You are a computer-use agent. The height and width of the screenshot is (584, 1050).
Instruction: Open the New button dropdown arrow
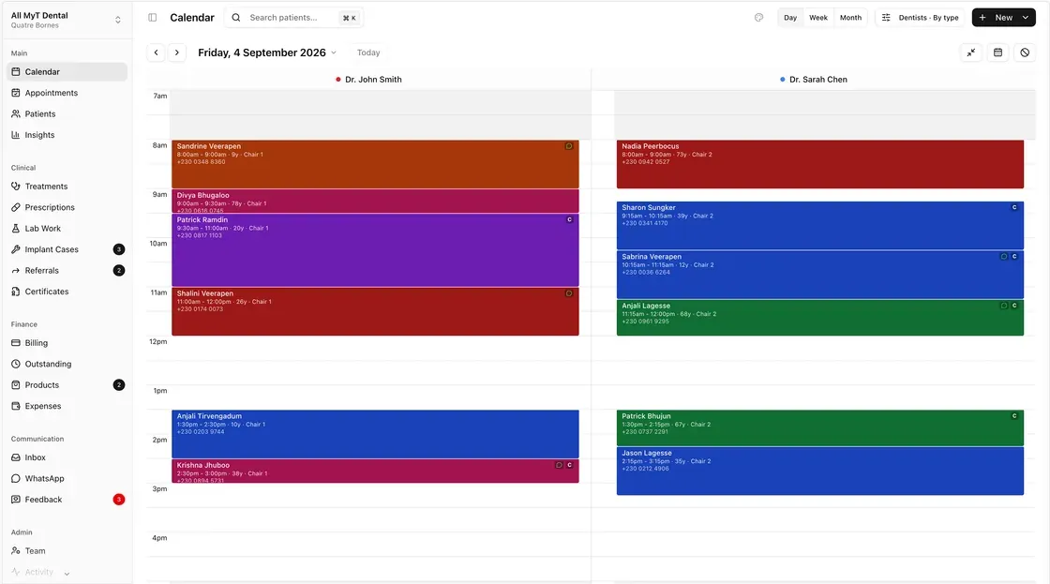tap(1026, 18)
